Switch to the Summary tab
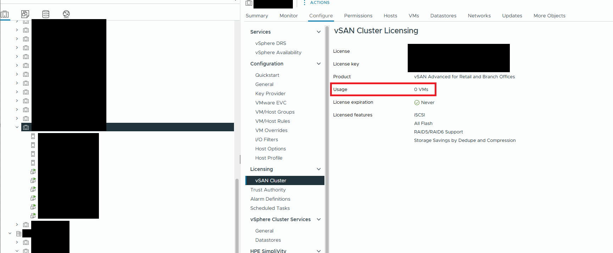The width and height of the screenshot is (613, 253). click(257, 16)
